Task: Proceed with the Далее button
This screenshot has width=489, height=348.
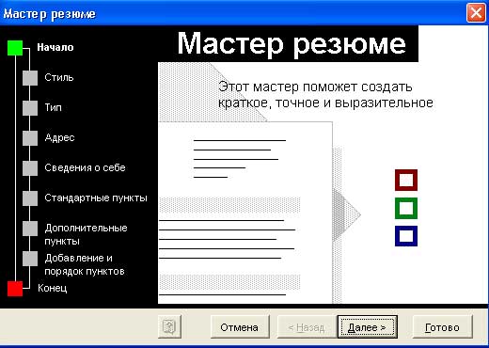Action: (x=368, y=327)
